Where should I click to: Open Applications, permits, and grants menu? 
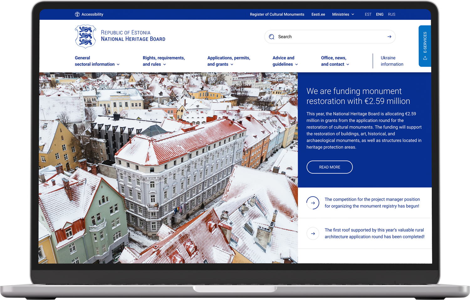click(x=228, y=61)
